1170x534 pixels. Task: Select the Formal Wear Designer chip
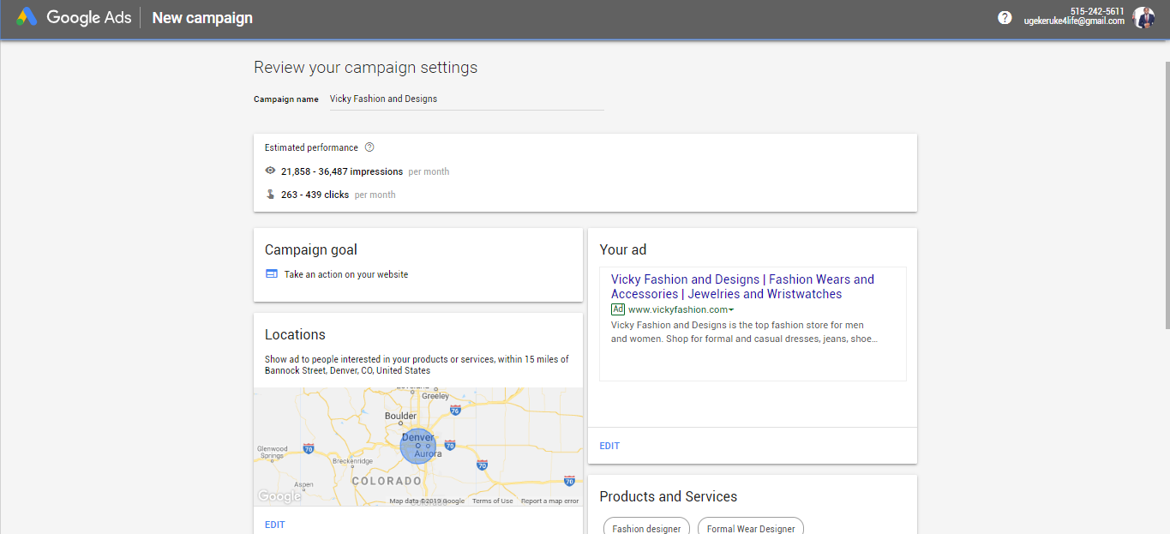750,528
